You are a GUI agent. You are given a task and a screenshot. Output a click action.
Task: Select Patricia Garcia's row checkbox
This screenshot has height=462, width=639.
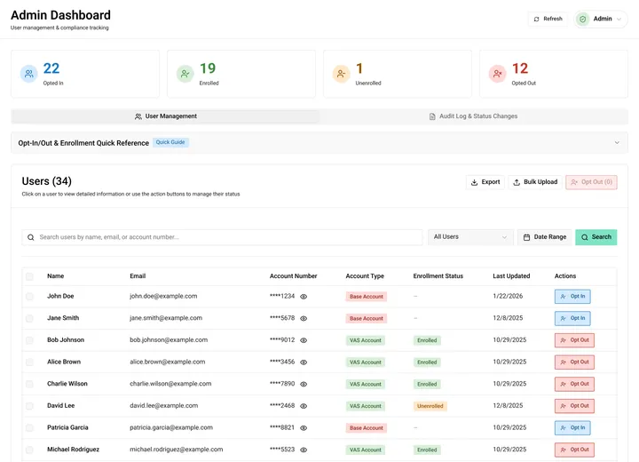29,427
